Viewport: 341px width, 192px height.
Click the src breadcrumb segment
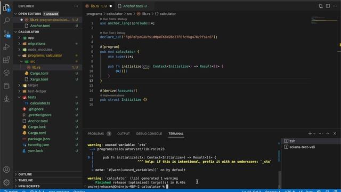coord(129,14)
